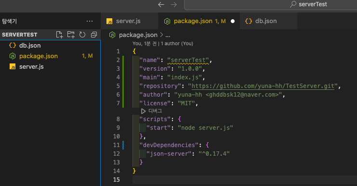This screenshot has height=186, width=357.
Task: Open the GitHub repository URL link
Action: [x=263, y=86]
